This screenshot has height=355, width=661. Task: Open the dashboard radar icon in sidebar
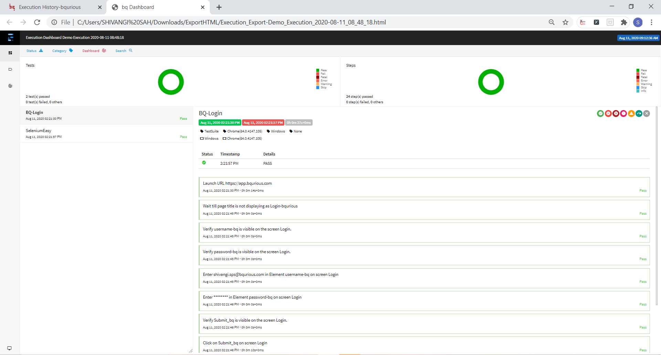click(x=10, y=86)
